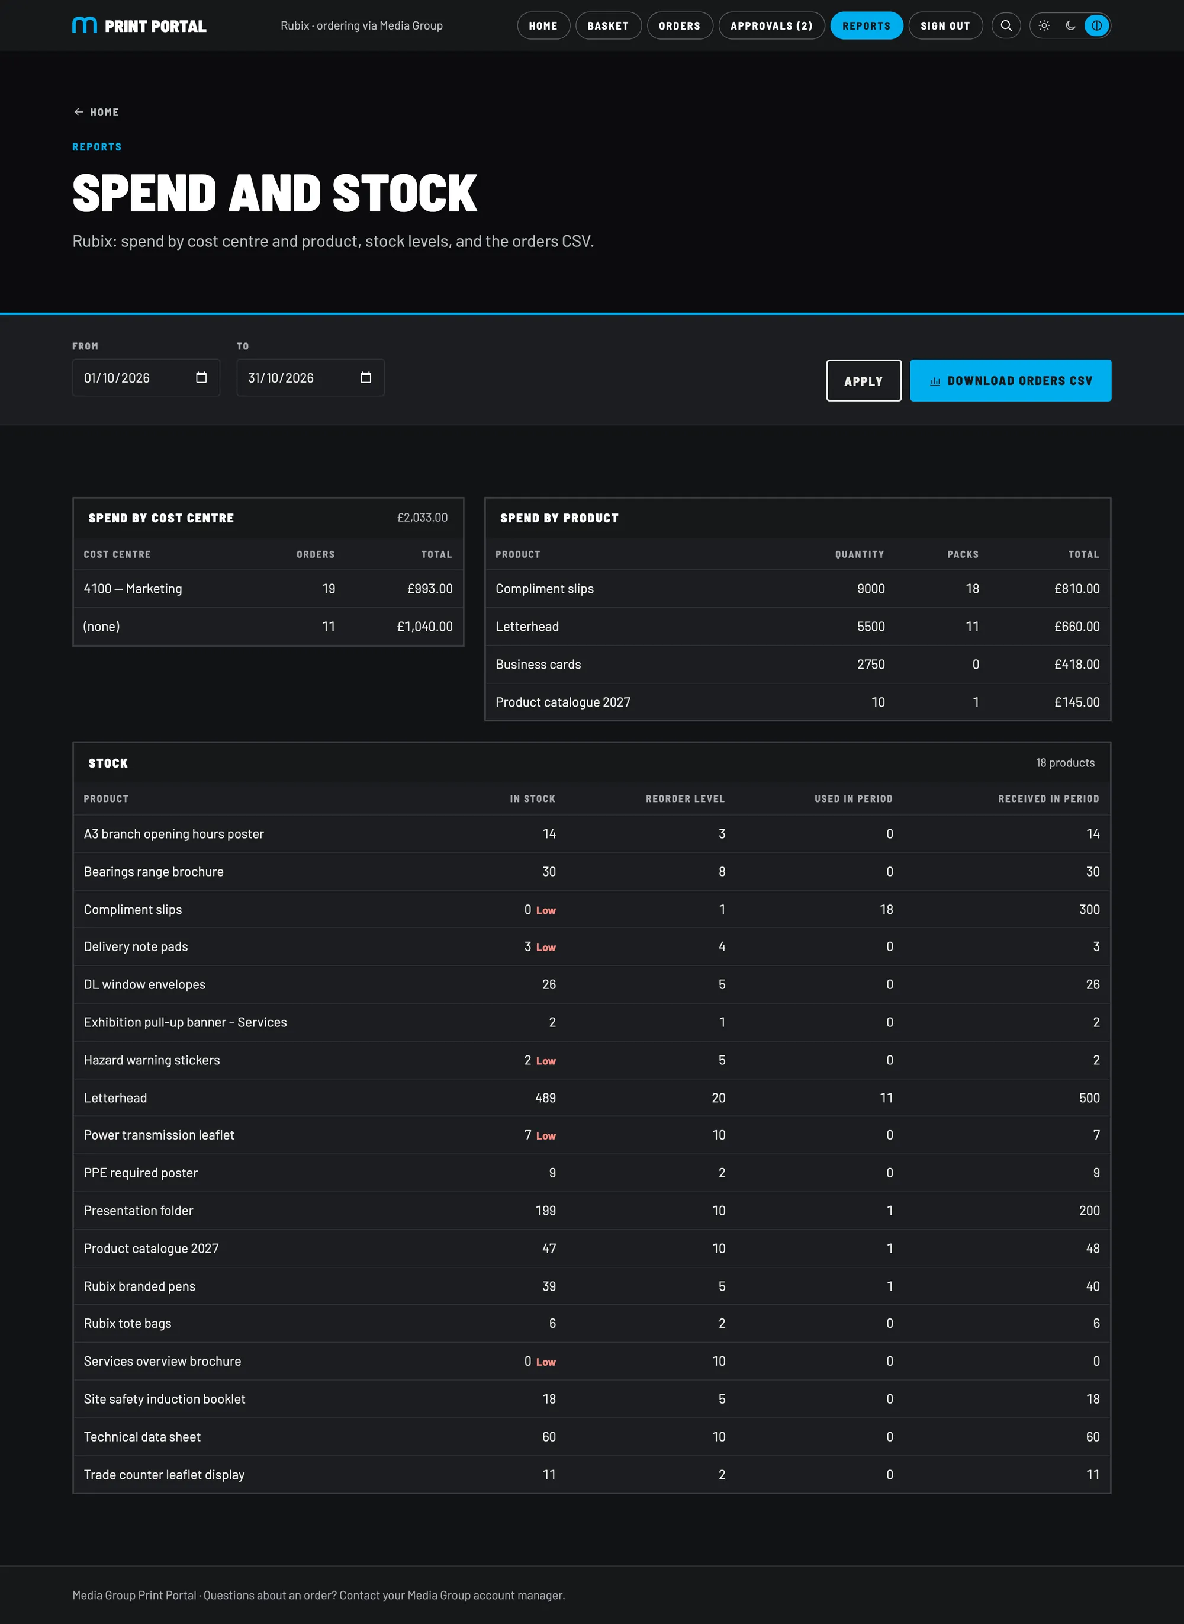Click 'A3 branch opening hours poster' stock row

pyautogui.click(x=592, y=834)
